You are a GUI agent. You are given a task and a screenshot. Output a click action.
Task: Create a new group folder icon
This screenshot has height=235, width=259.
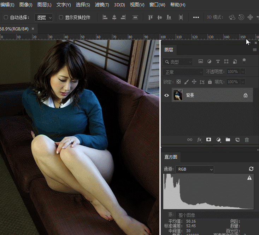[228, 139]
